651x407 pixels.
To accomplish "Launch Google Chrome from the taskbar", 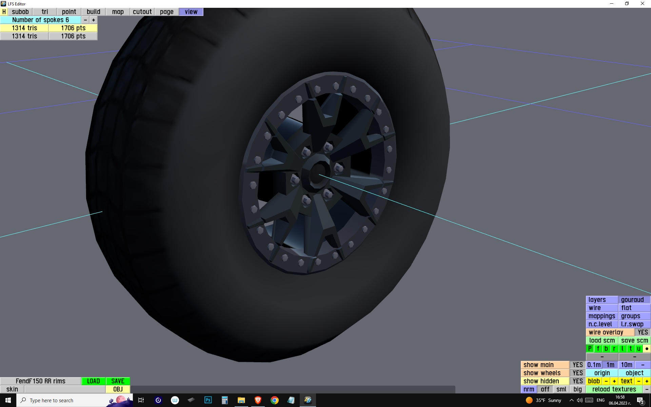I will [x=274, y=400].
